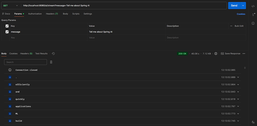
Task: Switch to the Params tab
Action: pyautogui.click(x=19, y=14)
